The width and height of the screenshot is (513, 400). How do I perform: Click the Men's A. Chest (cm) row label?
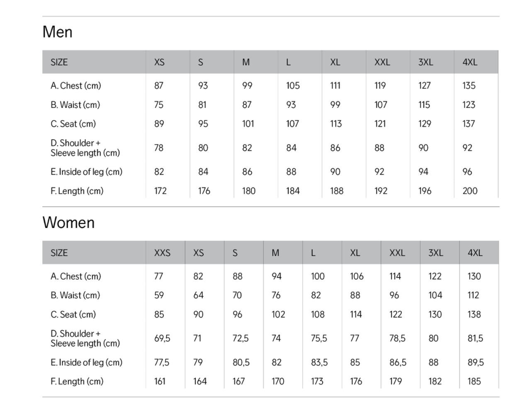click(76, 85)
